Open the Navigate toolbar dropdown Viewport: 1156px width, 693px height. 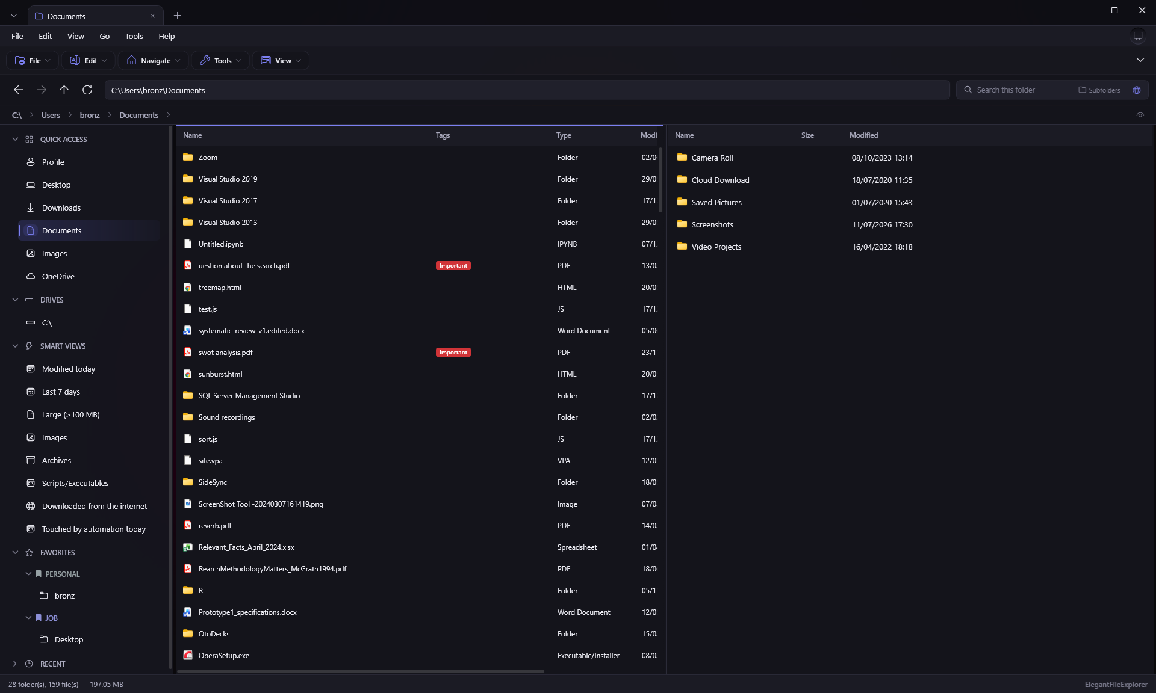click(155, 60)
